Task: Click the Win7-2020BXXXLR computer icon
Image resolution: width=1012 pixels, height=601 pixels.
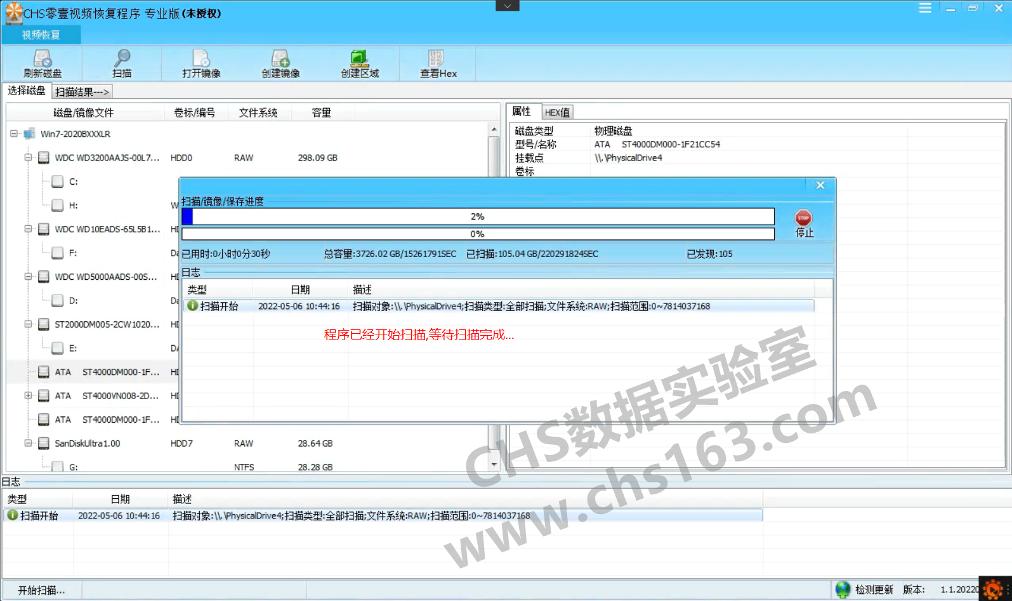Action: [29, 134]
